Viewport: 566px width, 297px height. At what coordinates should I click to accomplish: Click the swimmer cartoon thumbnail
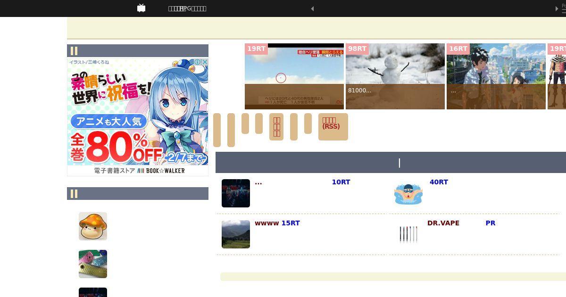[x=408, y=193]
